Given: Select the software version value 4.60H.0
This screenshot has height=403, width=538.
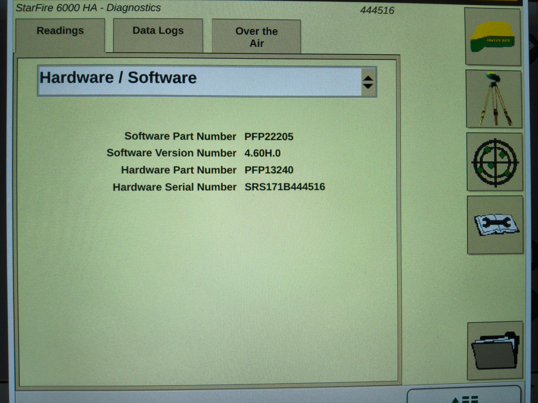Looking at the screenshot, I should coord(262,153).
